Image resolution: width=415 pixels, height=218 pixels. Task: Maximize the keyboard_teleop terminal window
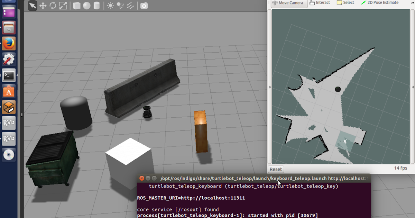pos(154,178)
